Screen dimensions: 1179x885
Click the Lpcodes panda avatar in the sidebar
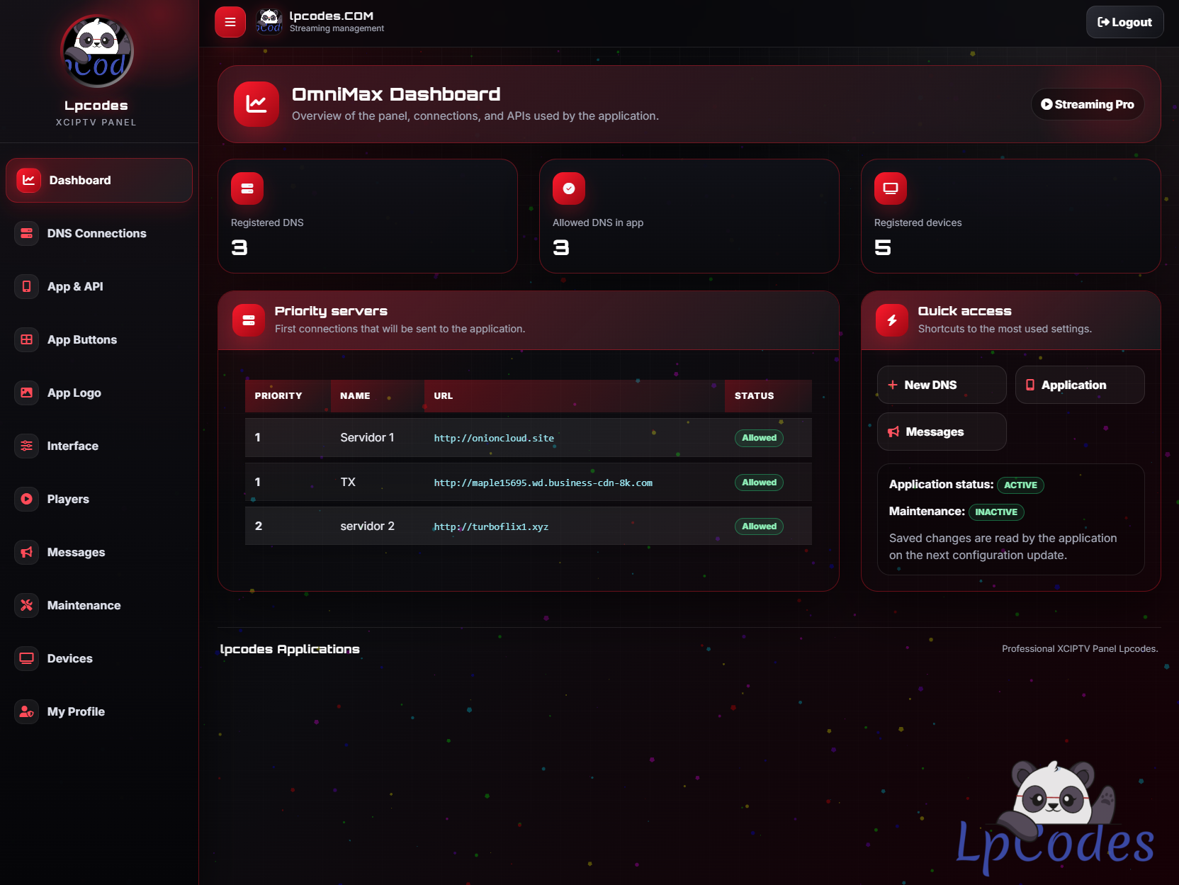[97, 52]
